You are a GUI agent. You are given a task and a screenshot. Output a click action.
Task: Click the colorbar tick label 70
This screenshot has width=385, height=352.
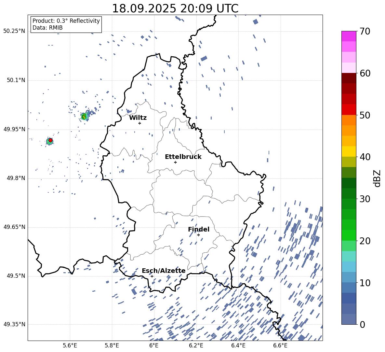[365, 32]
